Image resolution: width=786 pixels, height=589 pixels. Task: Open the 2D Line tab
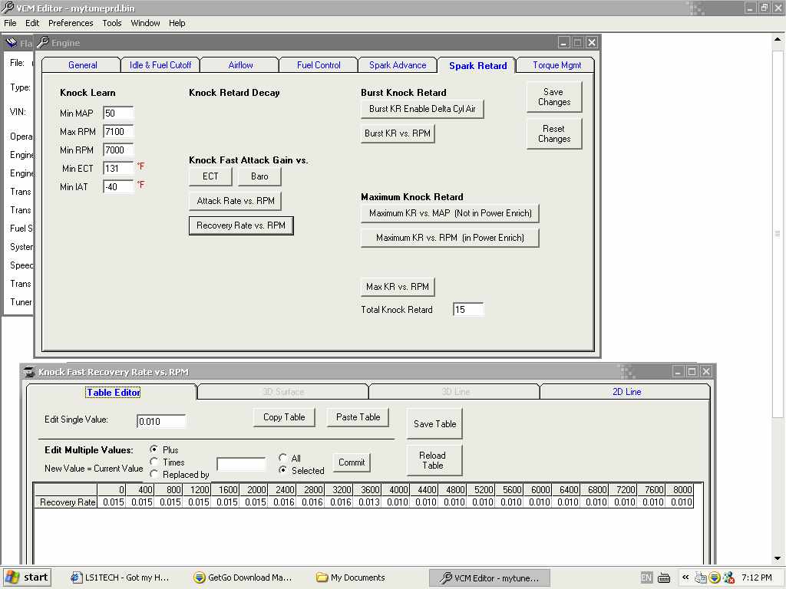(x=626, y=392)
